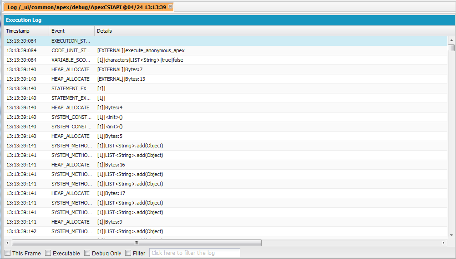Click the vertical scrollbar up arrow

(451, 40)
